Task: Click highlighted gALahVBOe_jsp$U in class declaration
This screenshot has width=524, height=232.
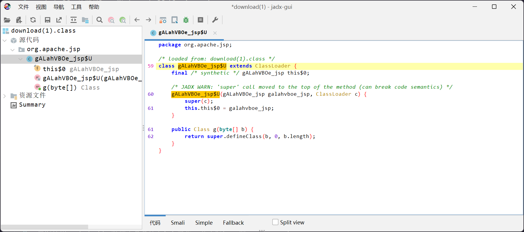Action: tap(202, 66)
